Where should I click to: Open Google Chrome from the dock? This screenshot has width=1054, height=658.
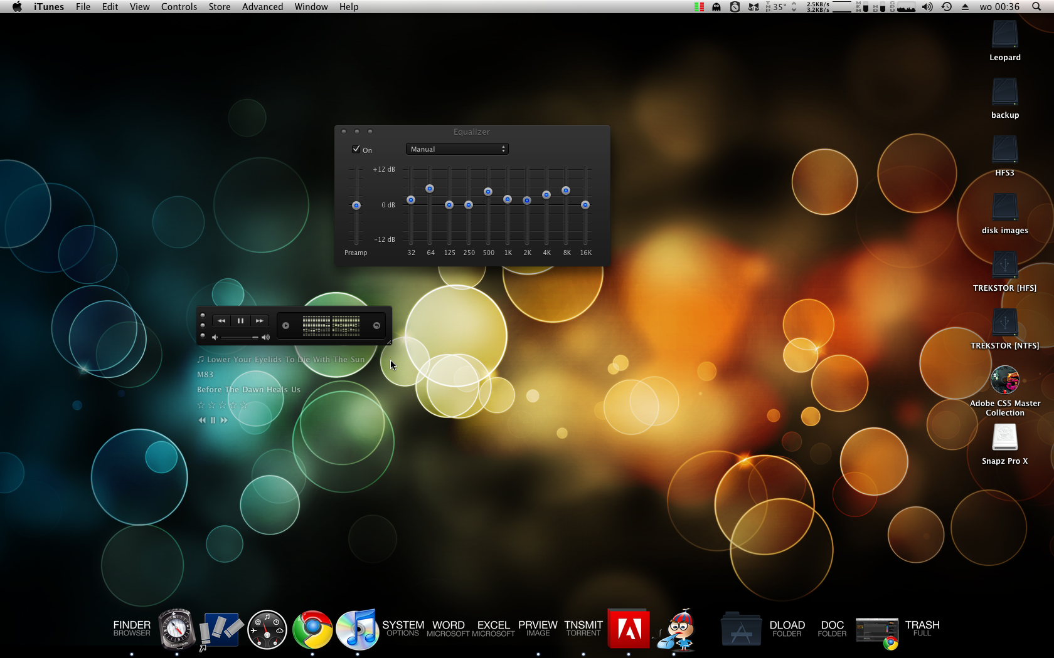click(x=312, y=629)
